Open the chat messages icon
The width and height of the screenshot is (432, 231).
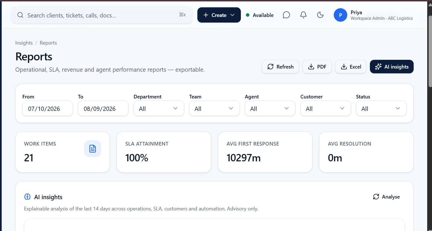286,15
